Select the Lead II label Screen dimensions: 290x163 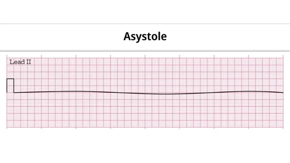pos(20,62)
